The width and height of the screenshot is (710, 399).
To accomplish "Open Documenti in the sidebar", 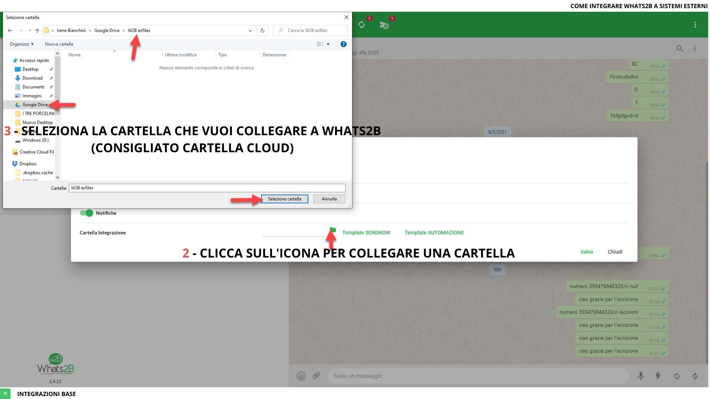I will tap(33, 87).
